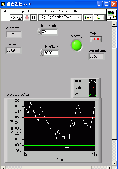Click the Run Continuously toolbar icon
Viewport: 118px width, 169px height.
(19, 17)
